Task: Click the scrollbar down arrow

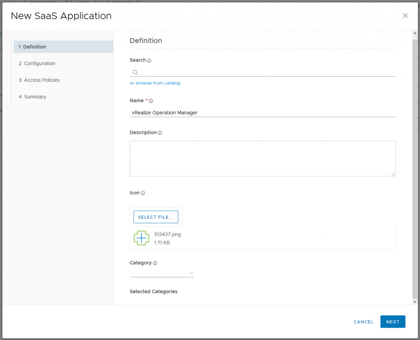Action: 415,302
